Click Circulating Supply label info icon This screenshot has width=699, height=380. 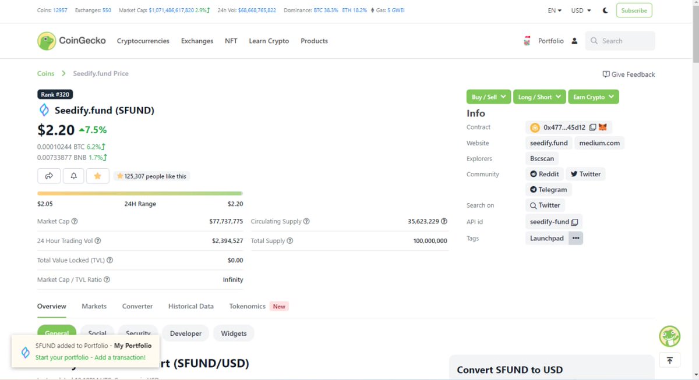(306, 221)
